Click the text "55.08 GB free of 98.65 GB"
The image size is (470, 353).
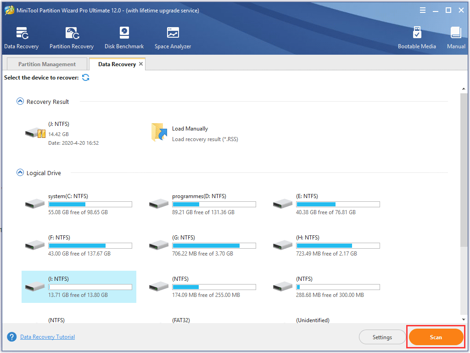tap(78, 212)
